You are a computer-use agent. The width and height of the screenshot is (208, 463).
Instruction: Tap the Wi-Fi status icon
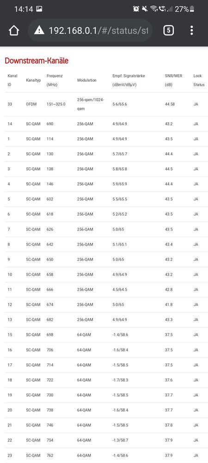point(154,9)
